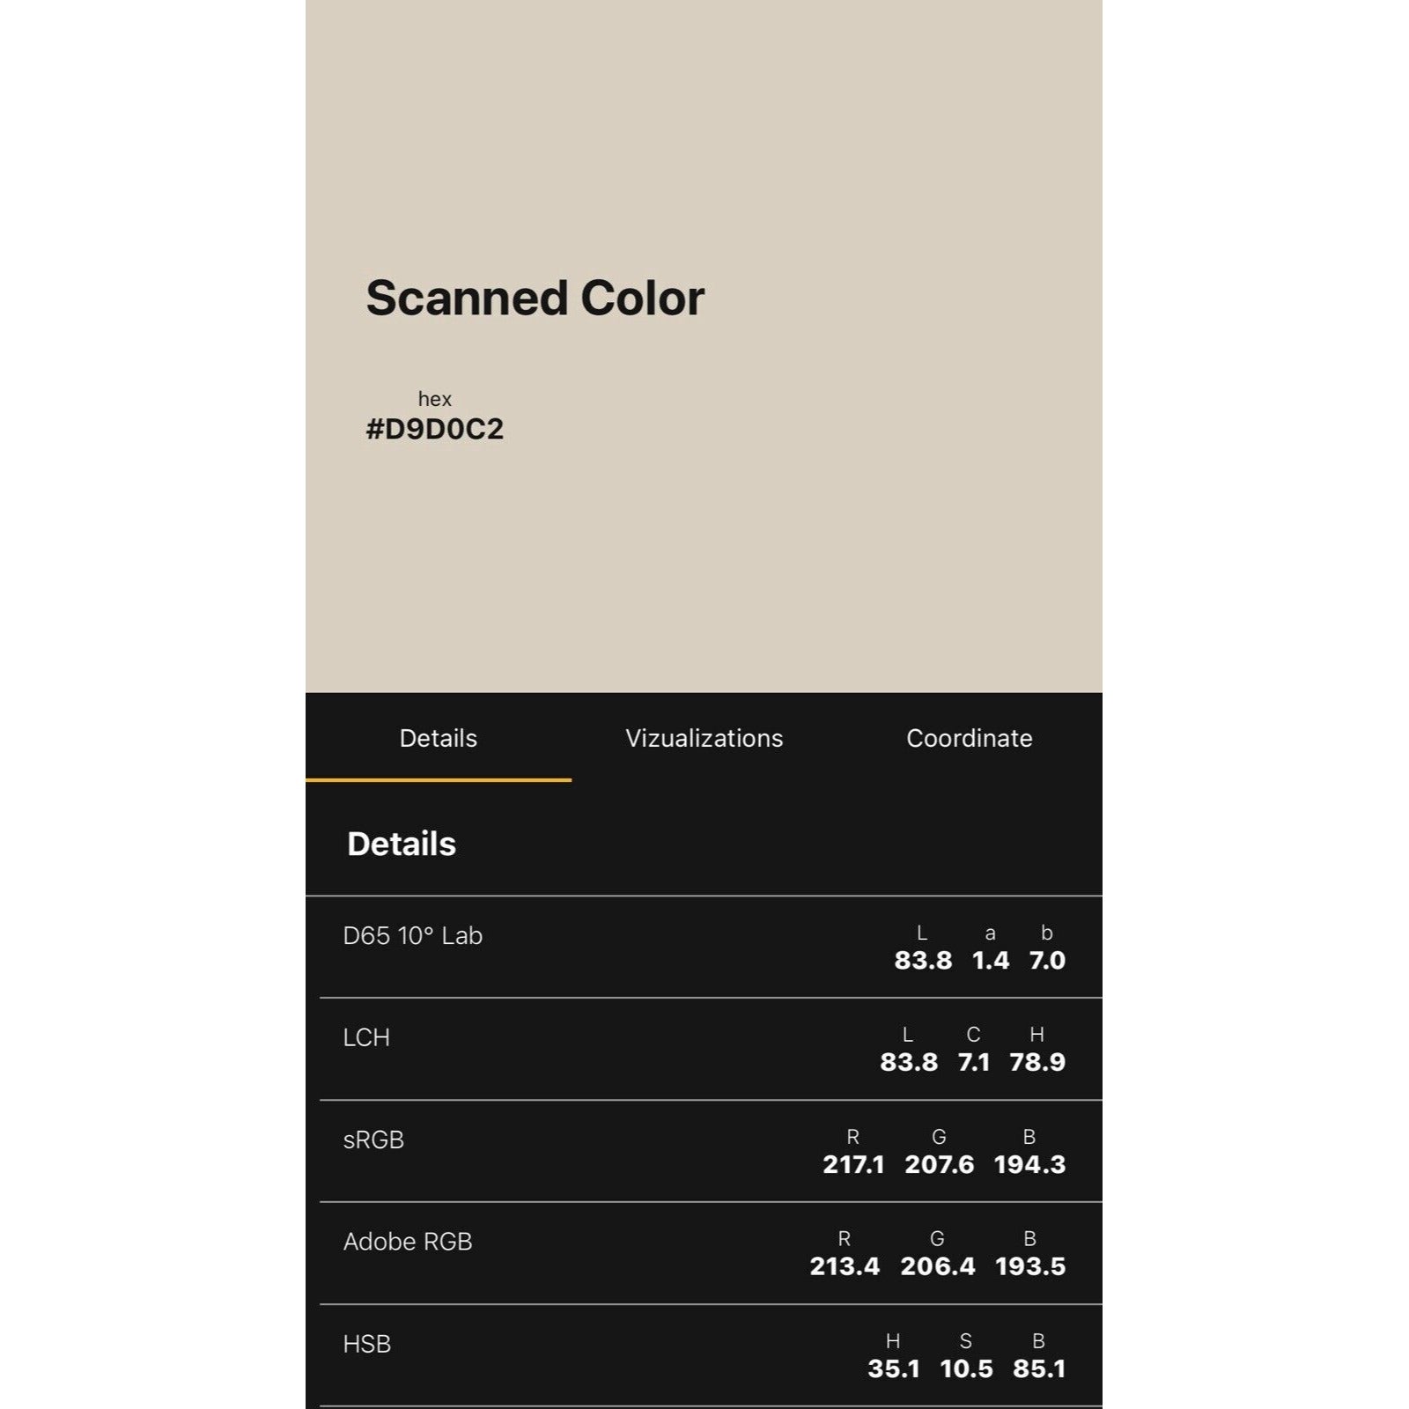The image size is (1409, 1409).
Task: Select the Coordinate tab
Action: pyautogui.click(x=969, y=738)
